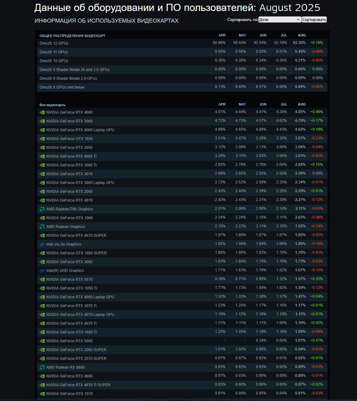Viewport: 357px width, 401px height.
Task: Click AMD logo beside AMD Radeon RX 6600
Action: 42,367
